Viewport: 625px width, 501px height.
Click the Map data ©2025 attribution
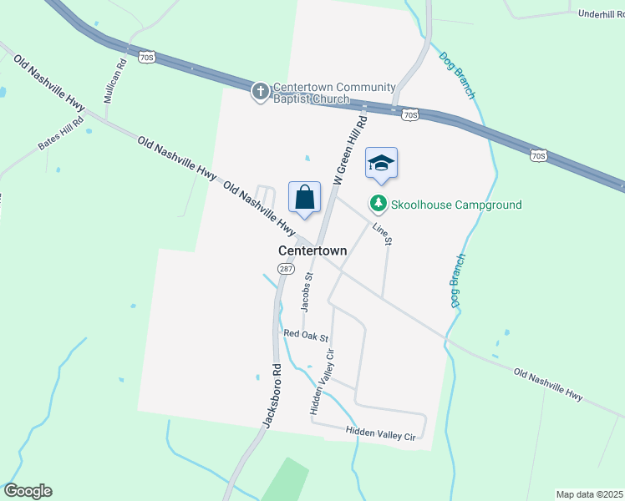click(x=590, y=494)
